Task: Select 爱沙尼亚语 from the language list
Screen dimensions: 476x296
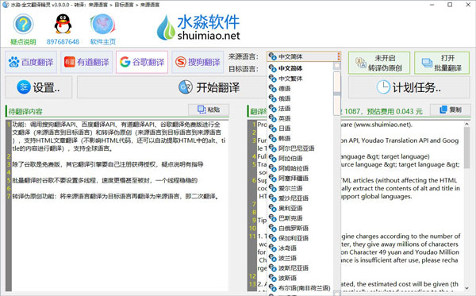Action: point(300,198)
